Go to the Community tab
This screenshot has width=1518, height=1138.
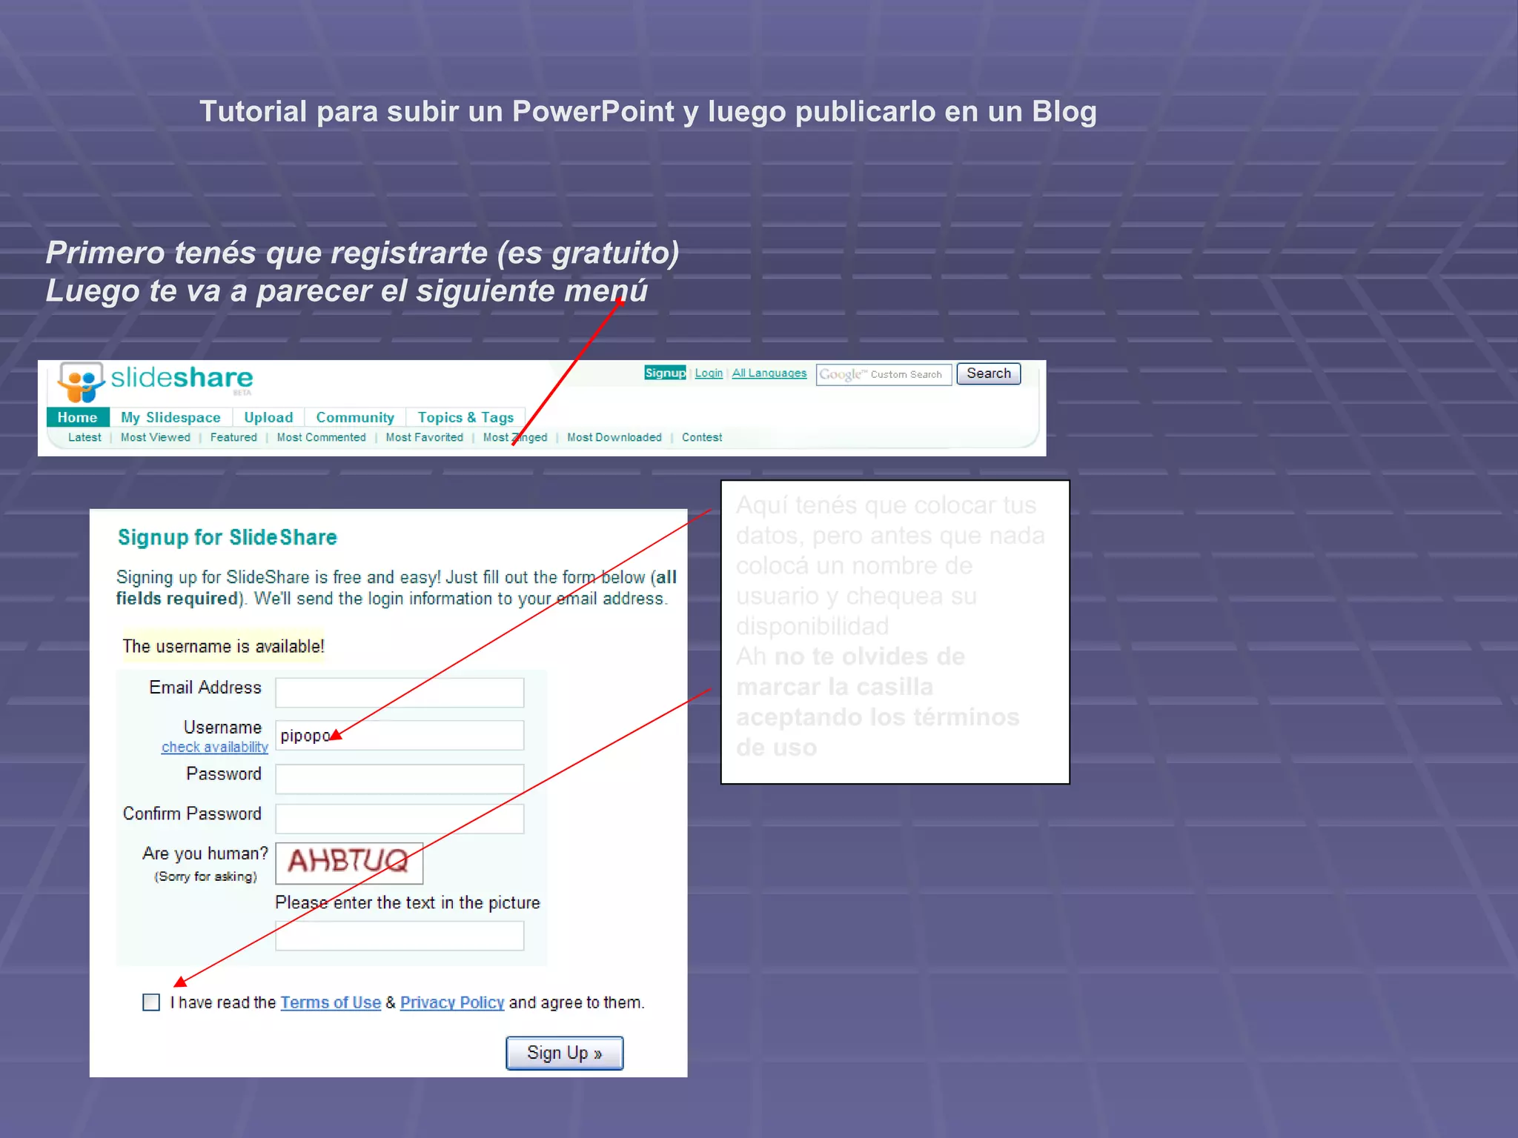[355, 417]
